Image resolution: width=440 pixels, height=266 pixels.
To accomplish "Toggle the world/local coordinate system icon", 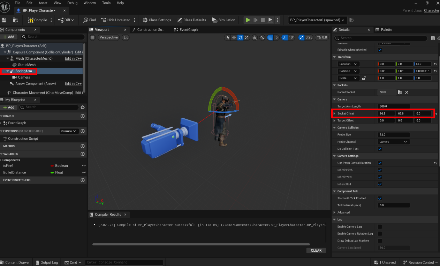I will coord(255,38).
